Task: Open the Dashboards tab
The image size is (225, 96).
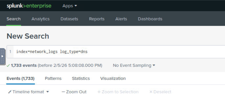Action: click(x=150, y=19)
